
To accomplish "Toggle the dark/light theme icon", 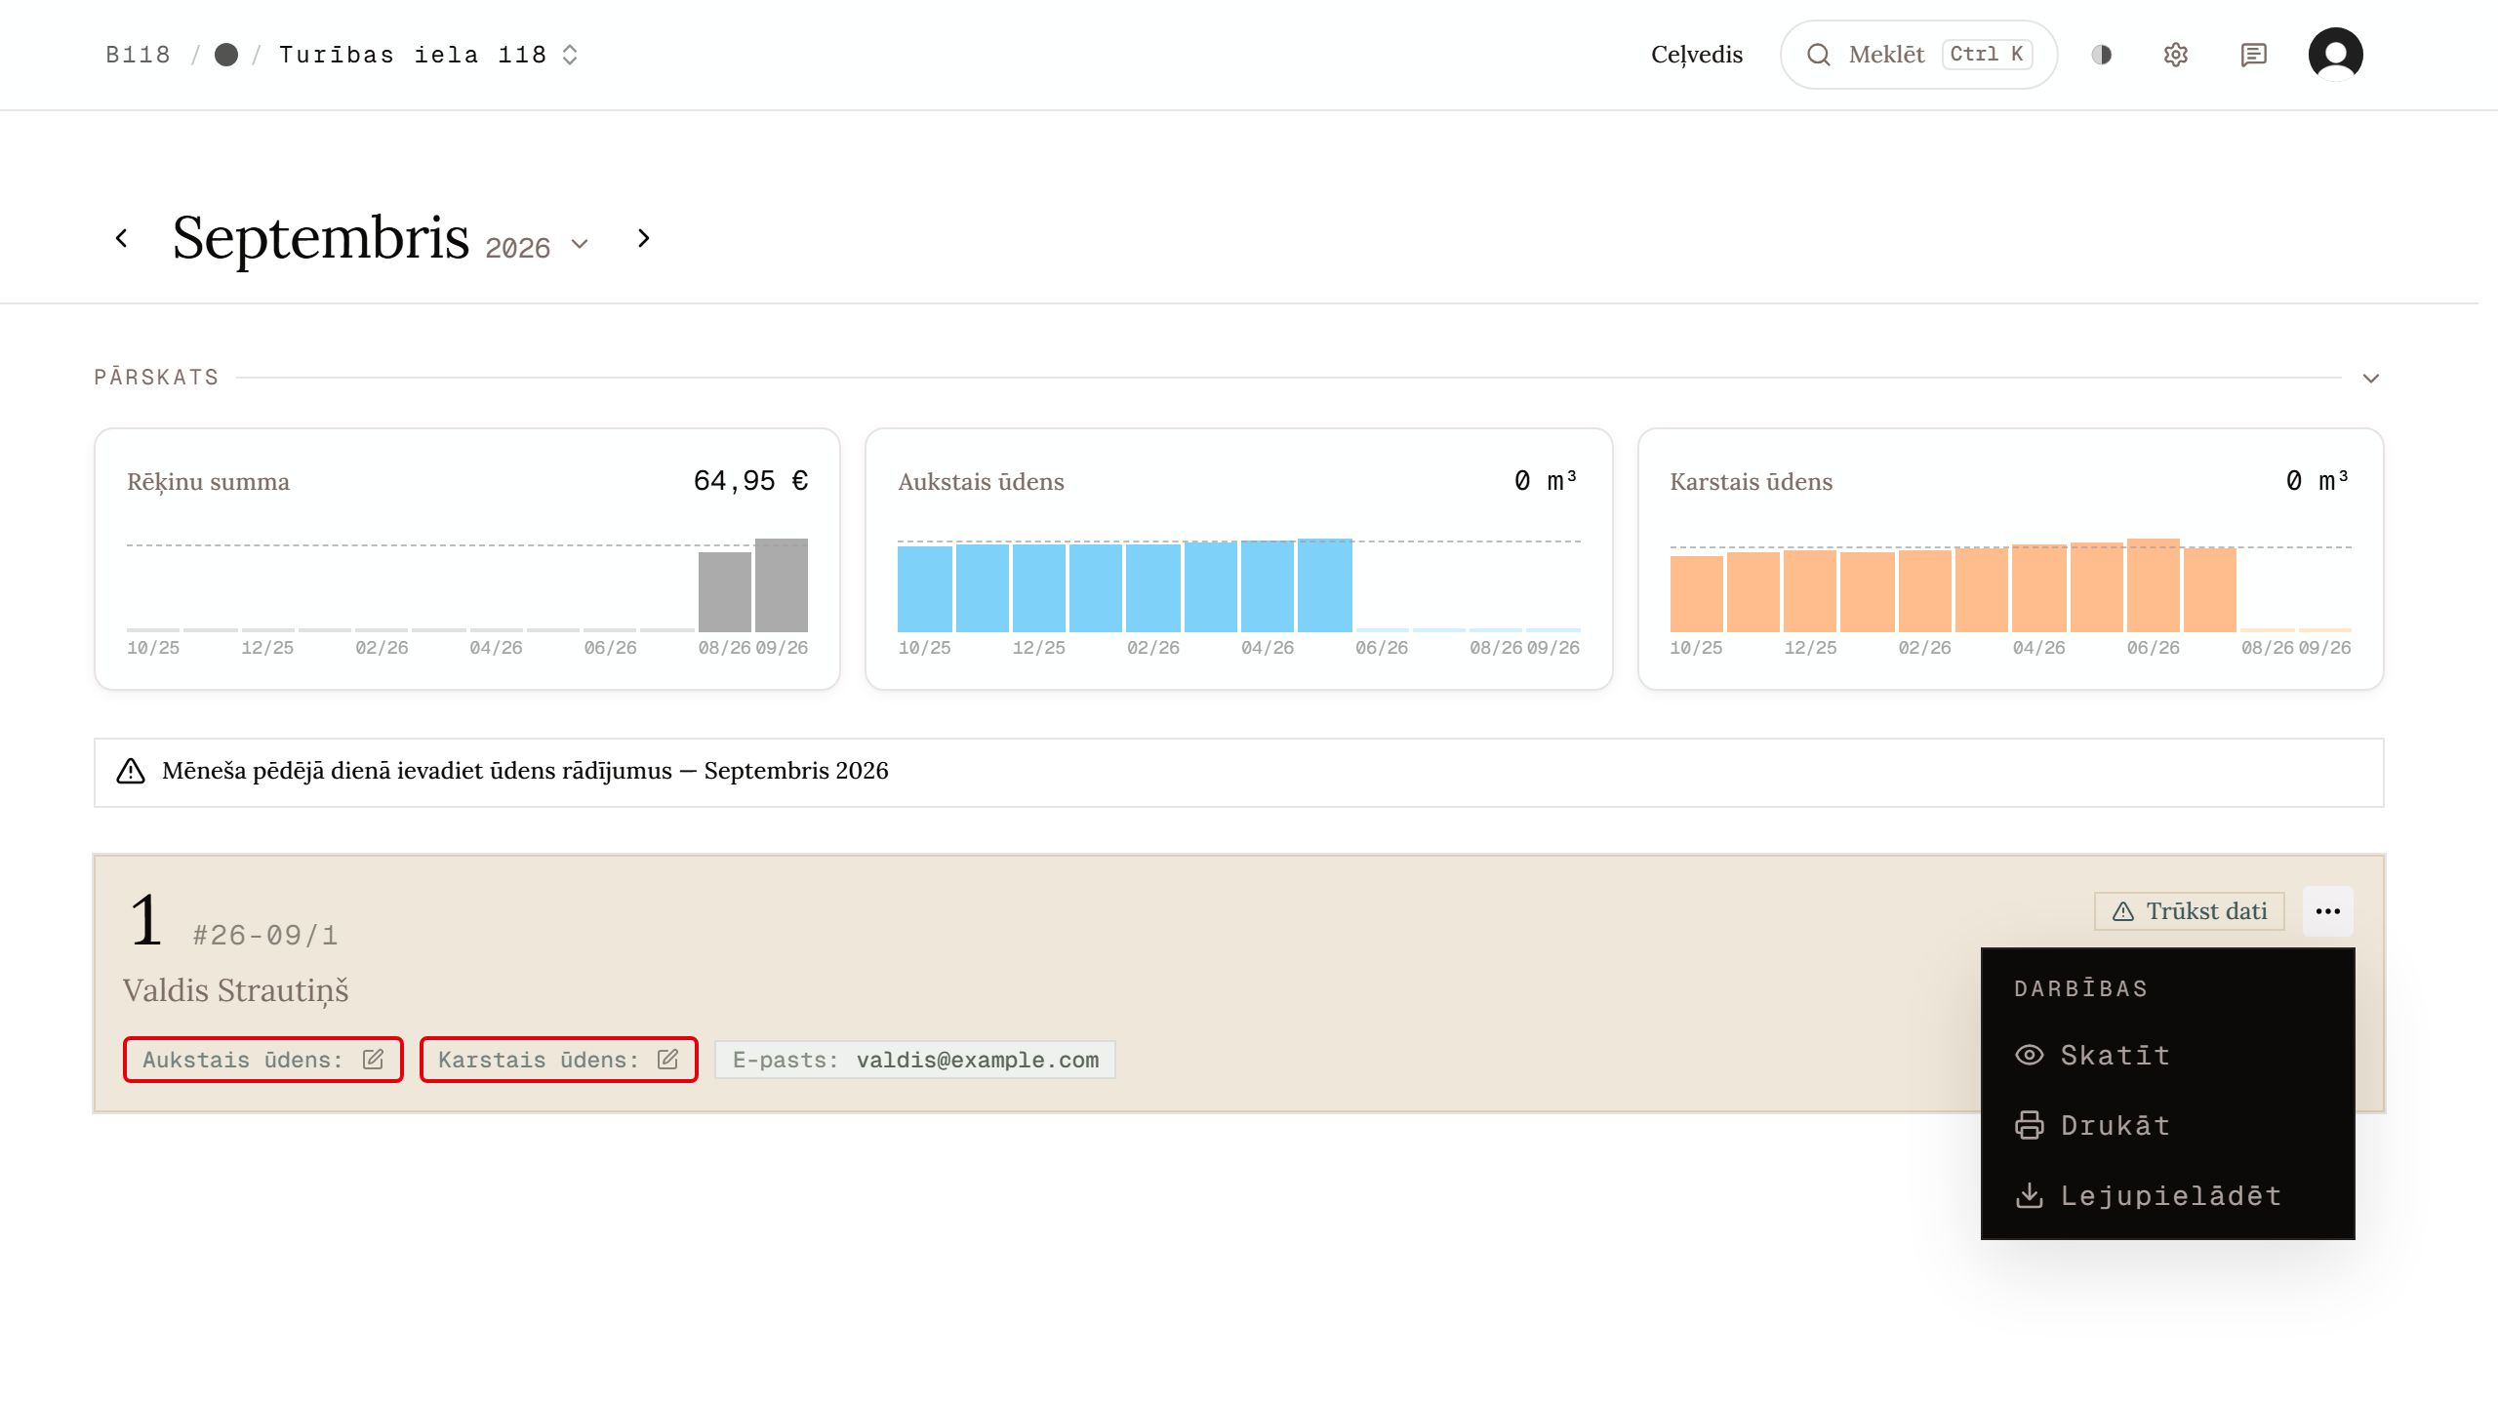I will click(x=2102, y=55).
